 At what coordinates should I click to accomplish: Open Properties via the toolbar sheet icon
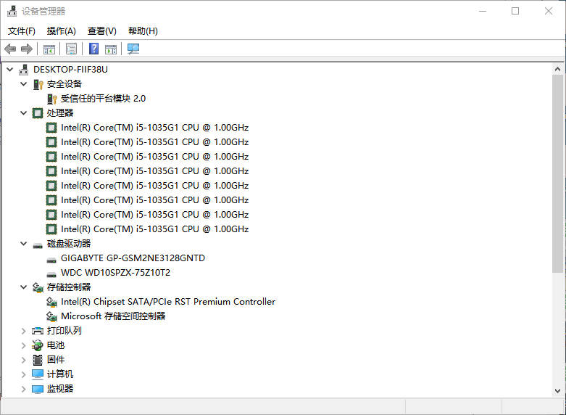coord(72,49)
